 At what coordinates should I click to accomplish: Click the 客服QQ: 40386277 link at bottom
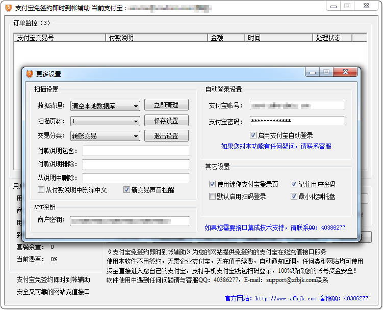(344, 298)
